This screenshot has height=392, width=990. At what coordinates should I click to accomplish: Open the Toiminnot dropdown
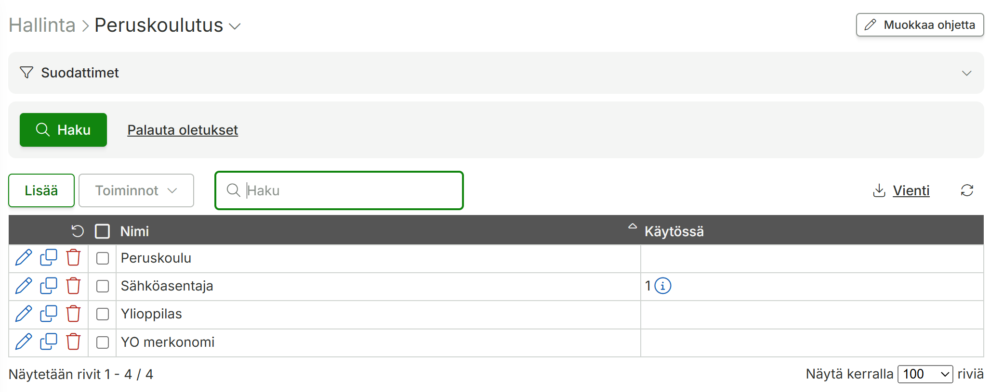click(x=136, y=190)
